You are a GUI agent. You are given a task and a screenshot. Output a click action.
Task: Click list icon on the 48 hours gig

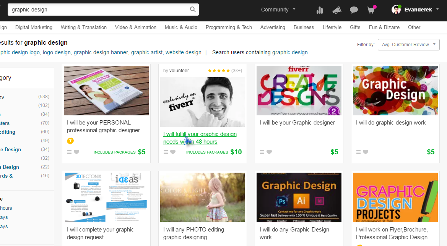pyautogui.click(x=166, y=152)
